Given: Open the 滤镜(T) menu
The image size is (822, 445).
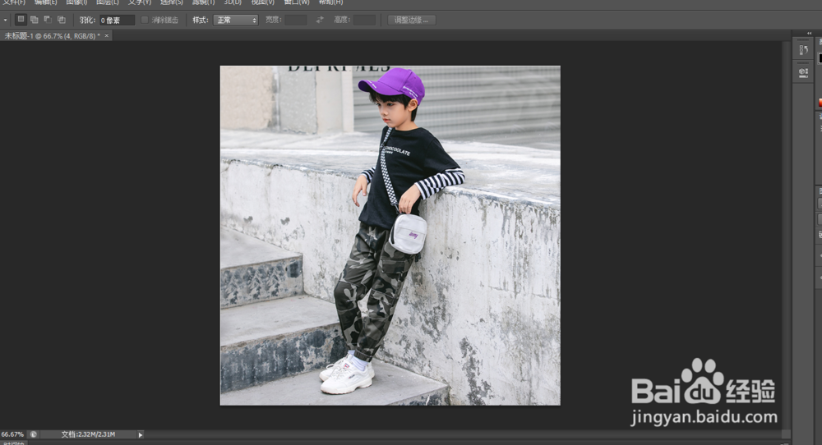Looking at the screenshot, I should 203,2.
